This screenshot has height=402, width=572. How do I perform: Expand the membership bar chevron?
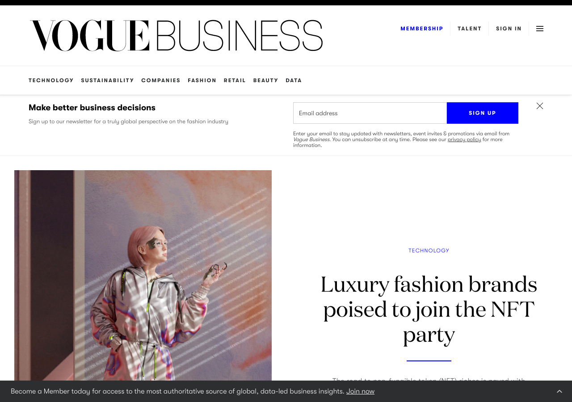pyautogui.click(x=559, y=391)
